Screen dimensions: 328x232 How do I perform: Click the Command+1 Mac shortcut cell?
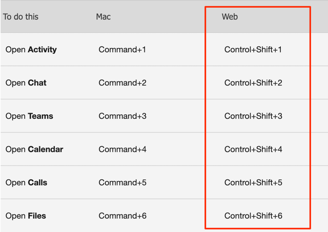click(122, 50)
